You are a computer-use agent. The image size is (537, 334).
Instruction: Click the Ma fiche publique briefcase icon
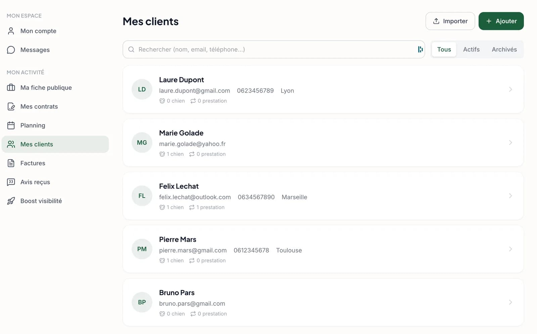(11, 88)
